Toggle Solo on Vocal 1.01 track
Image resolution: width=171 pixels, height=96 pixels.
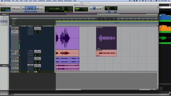pyautogui.click(x=16, y=29)
